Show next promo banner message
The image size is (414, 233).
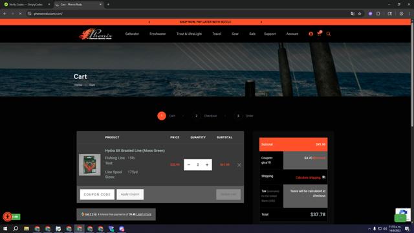click(x=261, y=22)
